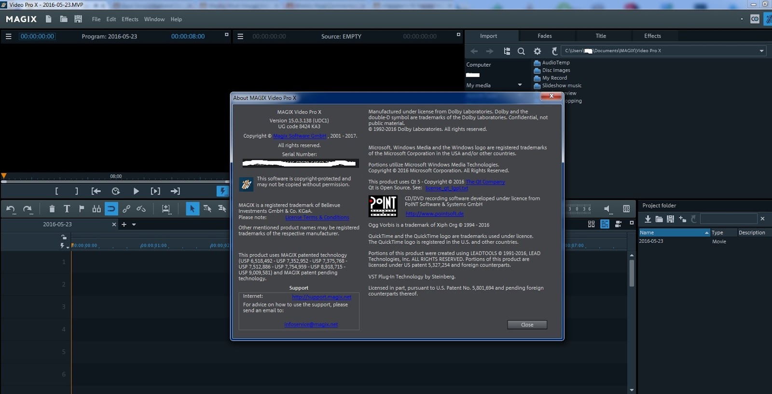The width and height of the screenshot is (772, 394).
Task: Open the Window menu
Action: [154, 19]
